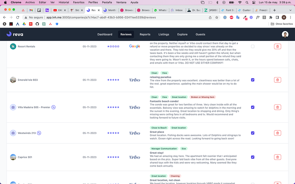Bookmark this page with the star icon
Viewport: 295px width, 184px height.
coord(217,17)
